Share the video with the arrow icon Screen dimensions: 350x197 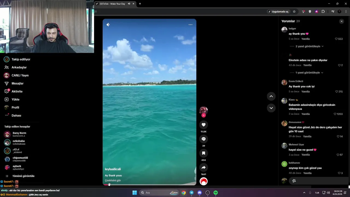point(203,167)
